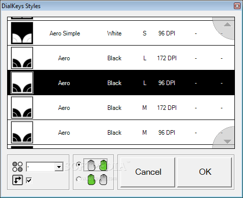Click the Aero Black M 172 DPI thumbnail
This screenshot has width=243, height=198.
(x=22, y=107)
